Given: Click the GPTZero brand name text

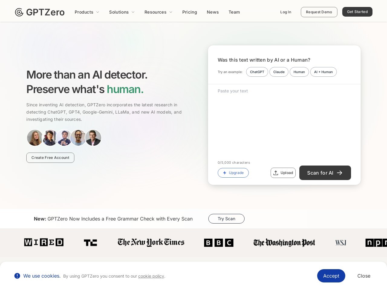Looking at the screenshot, I should [x=45, y=12].
